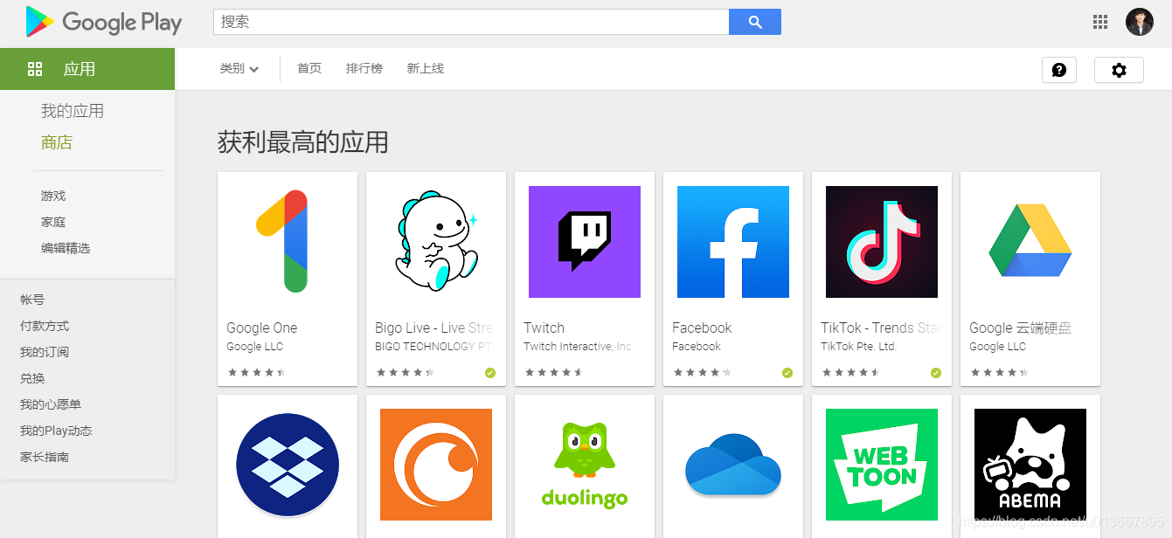Click BIGO TECHNOLOGY developer name
The image size is (1172, 538).
pyautogui.click(x=433, y=347)
